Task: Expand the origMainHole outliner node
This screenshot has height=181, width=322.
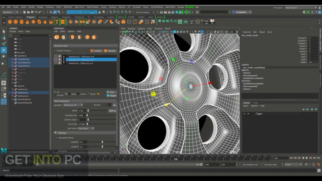Action: coord(13,59)
